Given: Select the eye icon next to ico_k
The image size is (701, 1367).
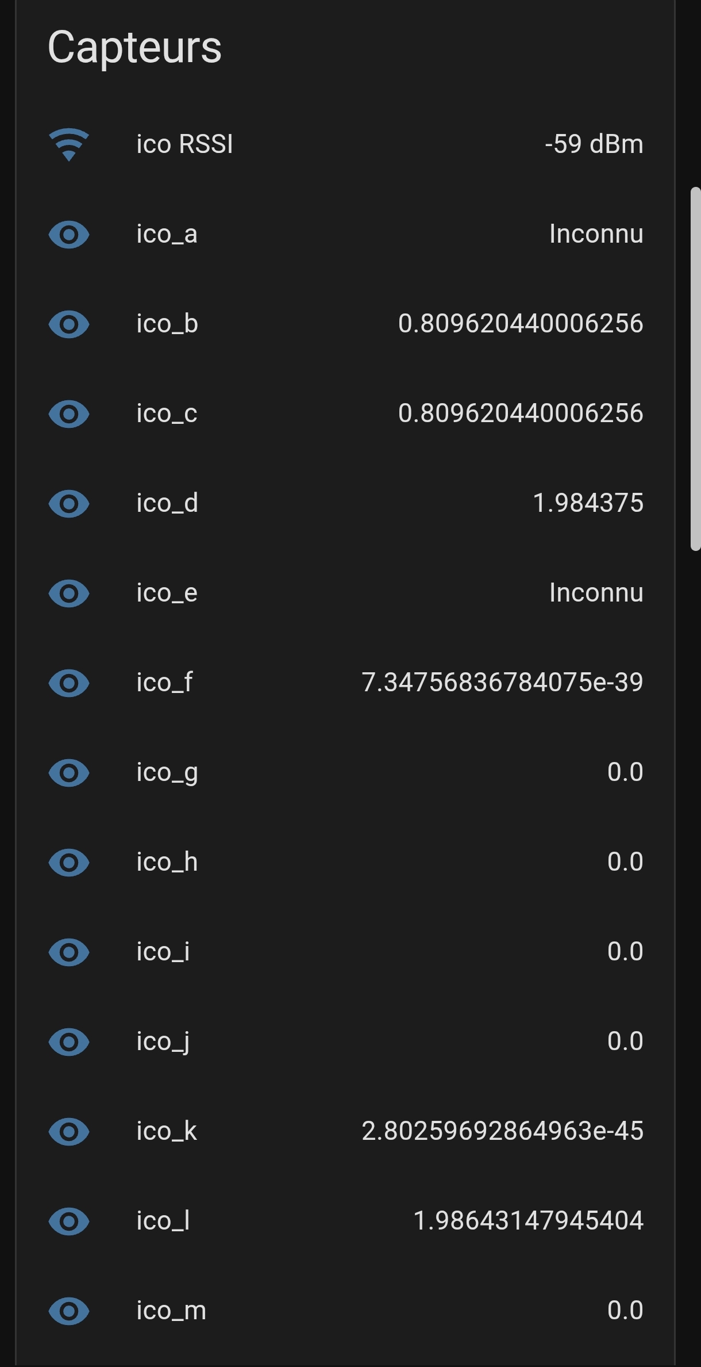Looking at the screenshot, I should click(x=69, y=1132).
